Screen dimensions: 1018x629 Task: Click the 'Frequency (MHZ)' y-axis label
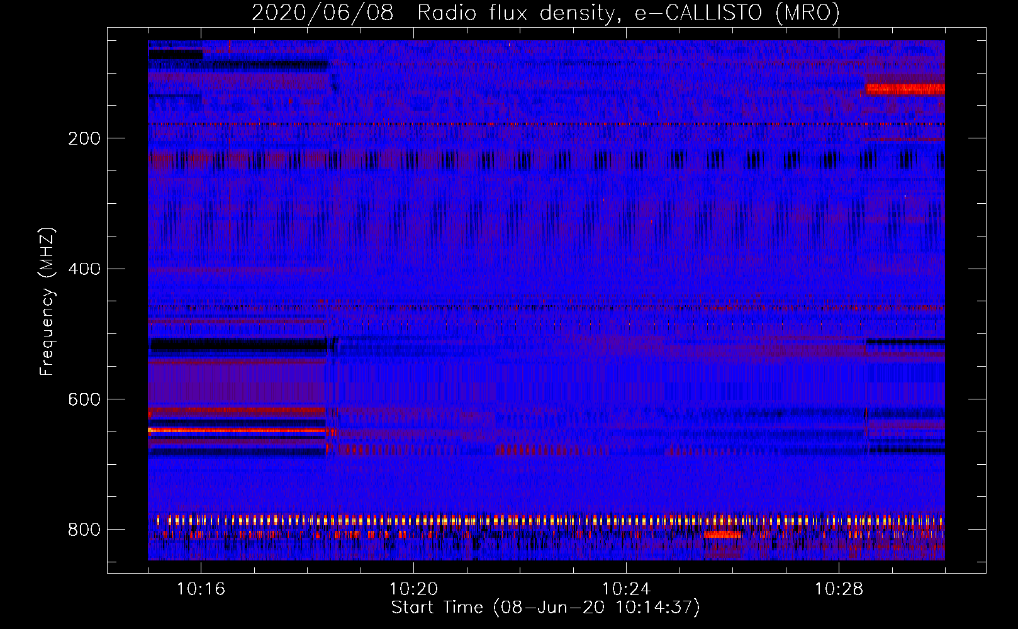point(47,302)
